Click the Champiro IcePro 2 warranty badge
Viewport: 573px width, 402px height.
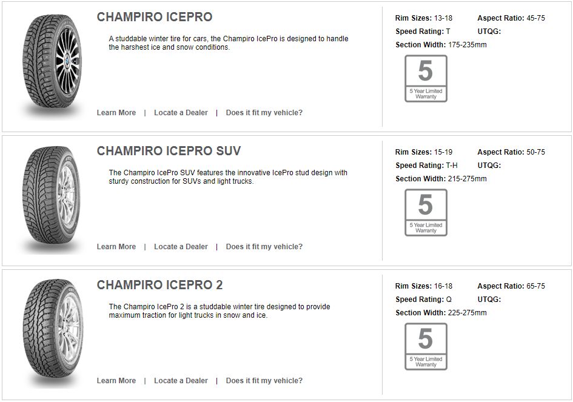click(x=426, y=346)
